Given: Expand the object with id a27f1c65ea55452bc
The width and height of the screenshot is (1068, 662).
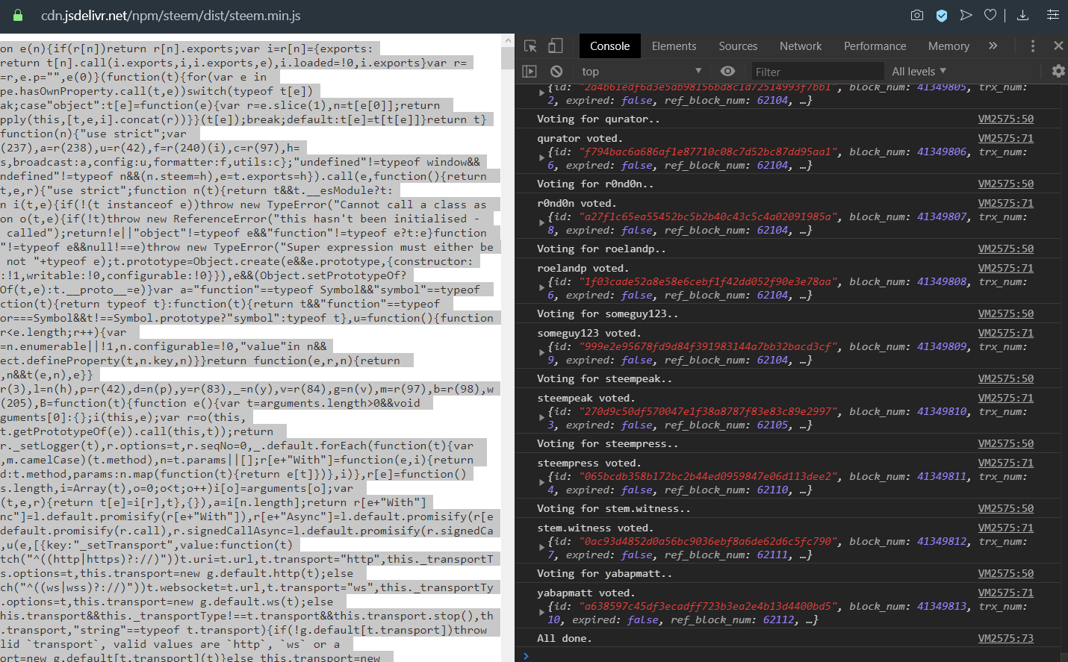Looking at the screenshot, I should pos(541,223).
